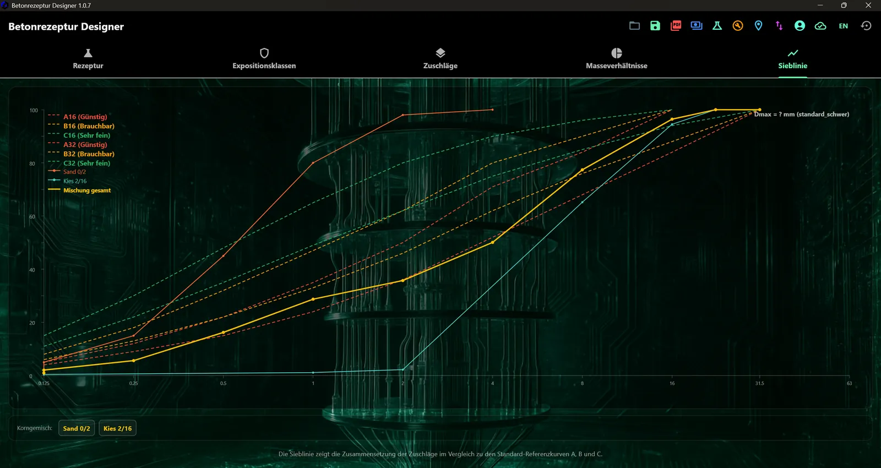Go to the Zuschläge tab
881x468 pixels.
[440, 59]
